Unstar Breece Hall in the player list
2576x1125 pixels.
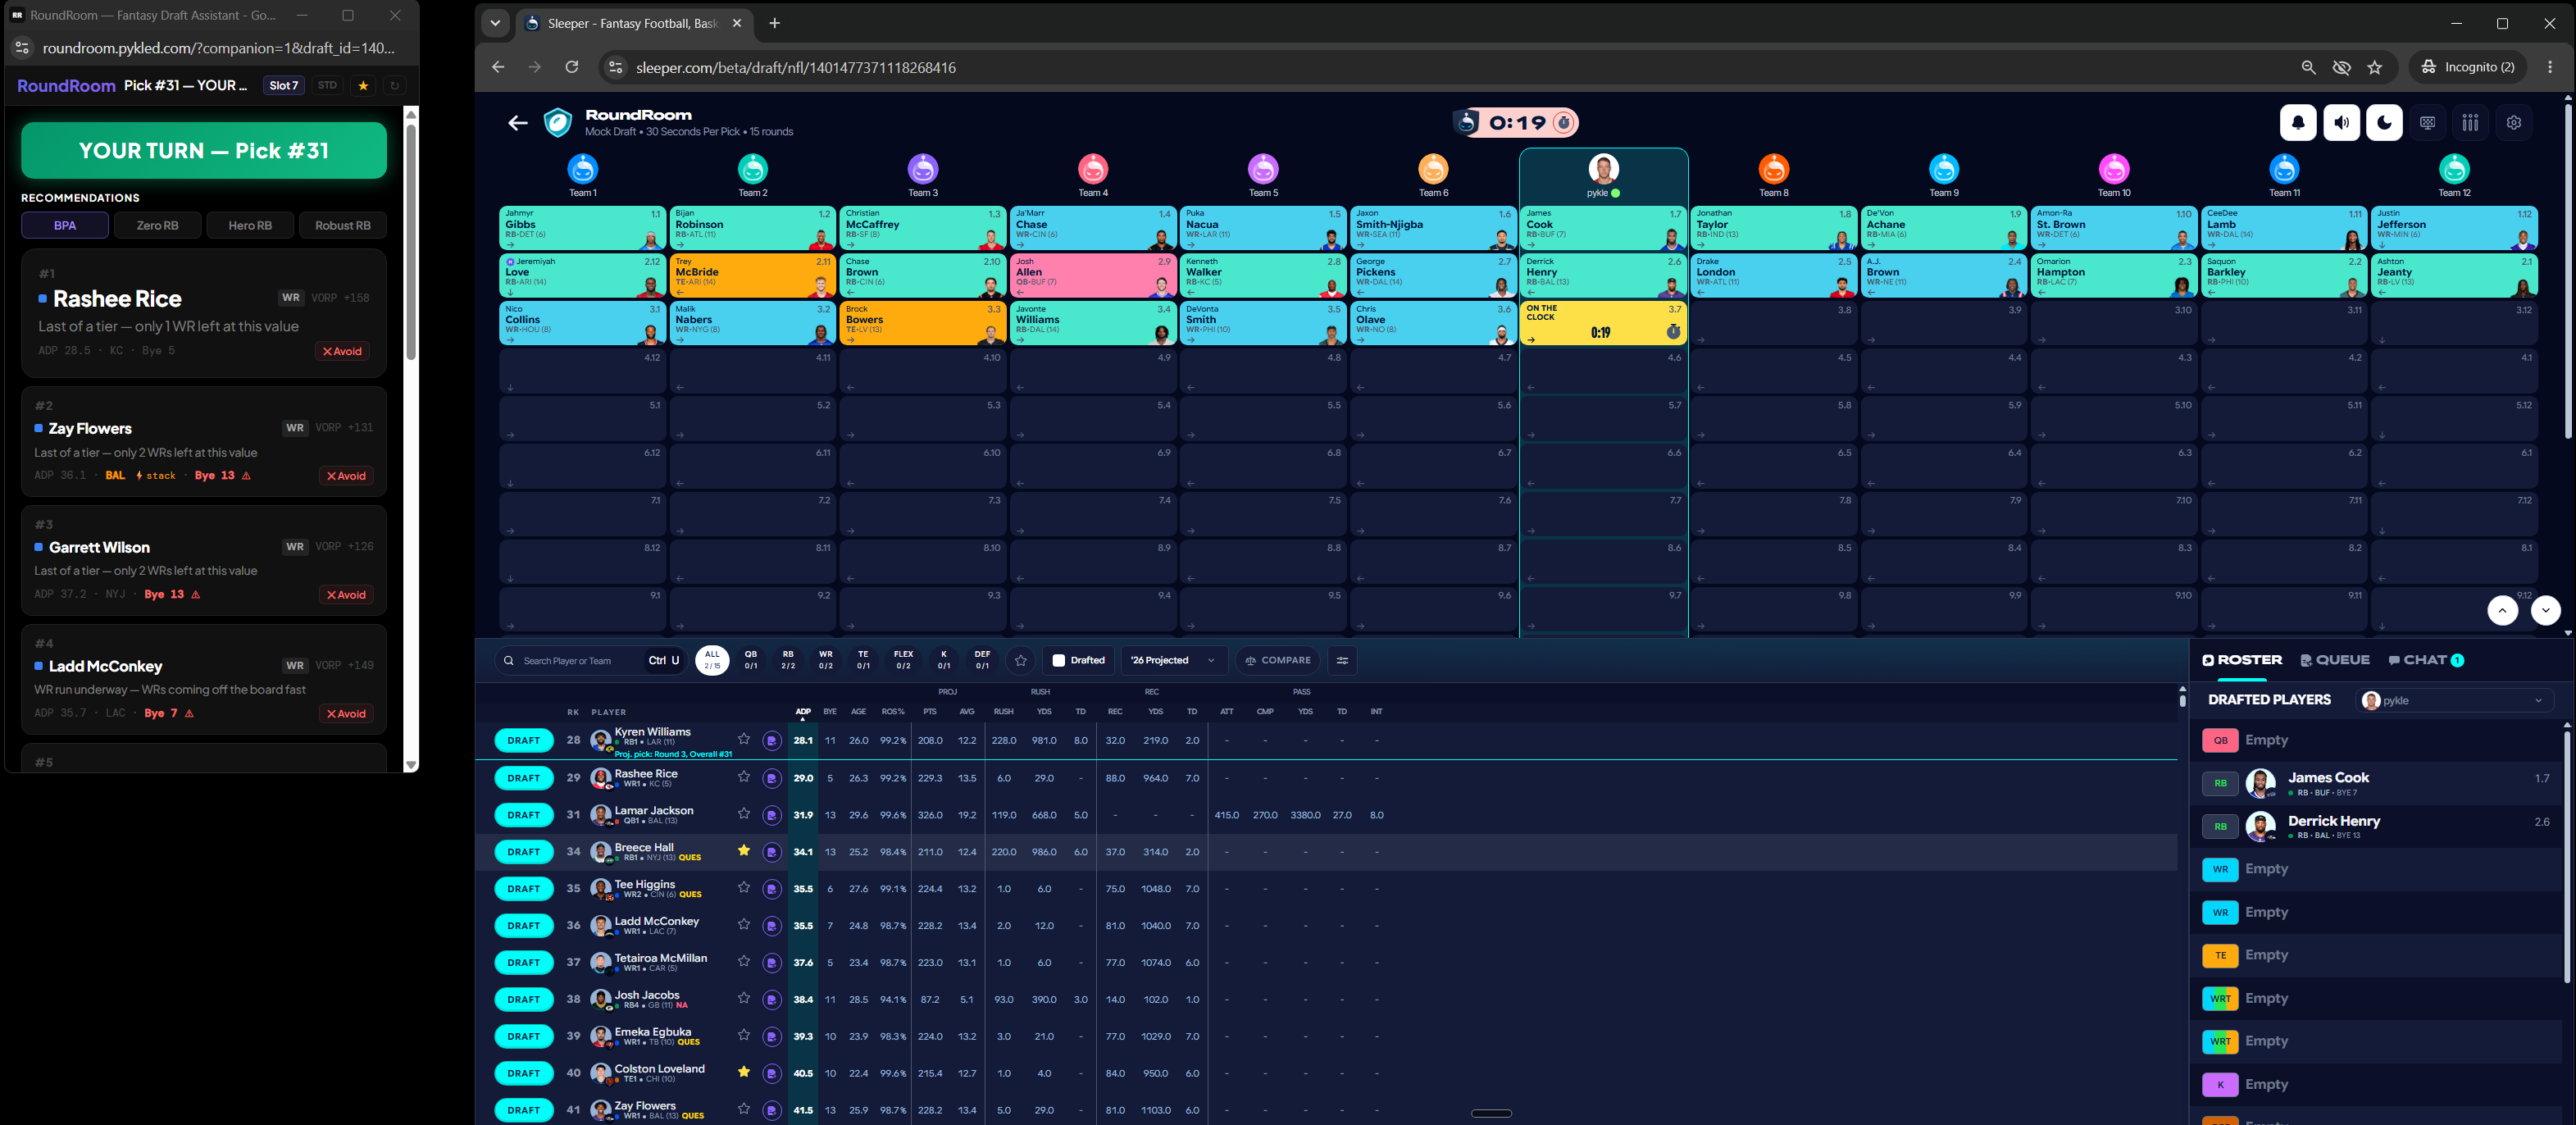point(743,850)
